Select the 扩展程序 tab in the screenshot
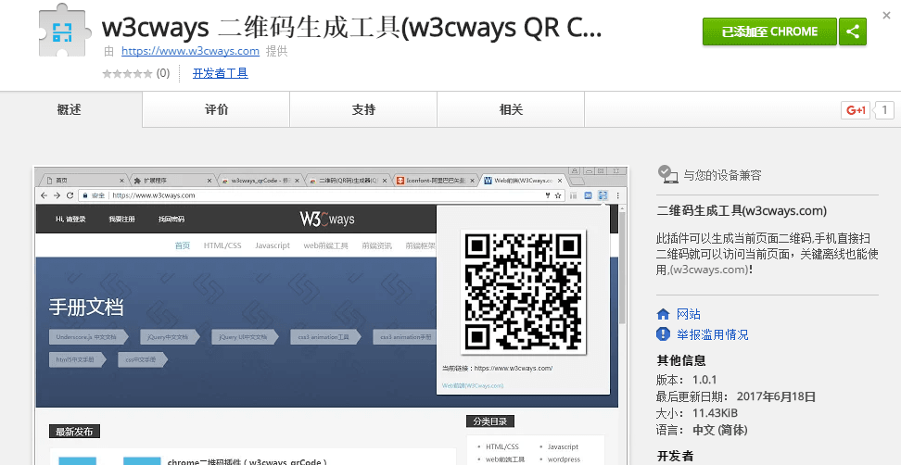The height and width of the screenshot is (465, 901). coord(172,181)
